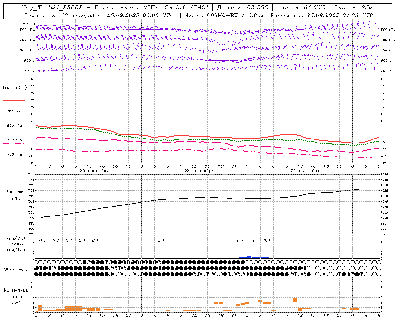397x318 pixels.
Task: Click the tallest blue precipitation bar
Action: 249,257
